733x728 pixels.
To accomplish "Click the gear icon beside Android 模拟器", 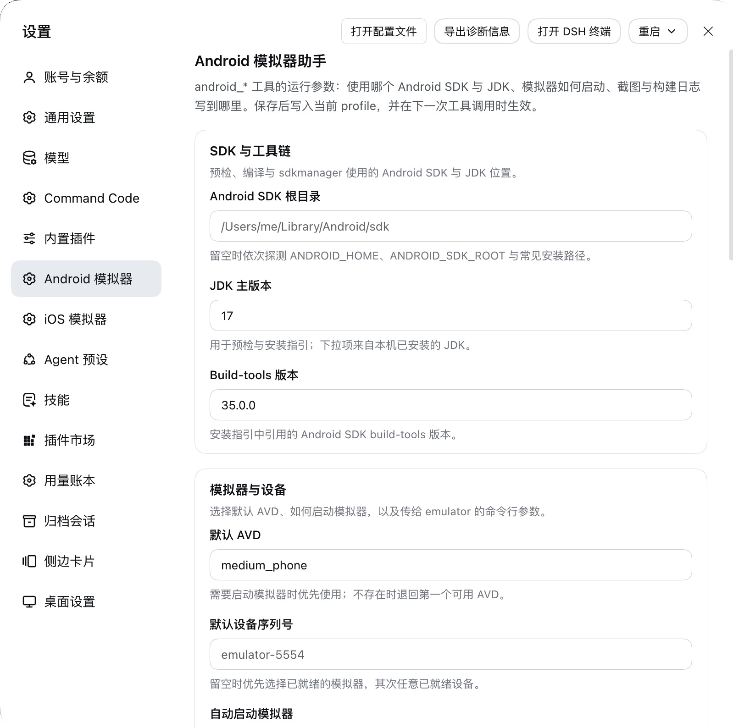I will 29,279.
